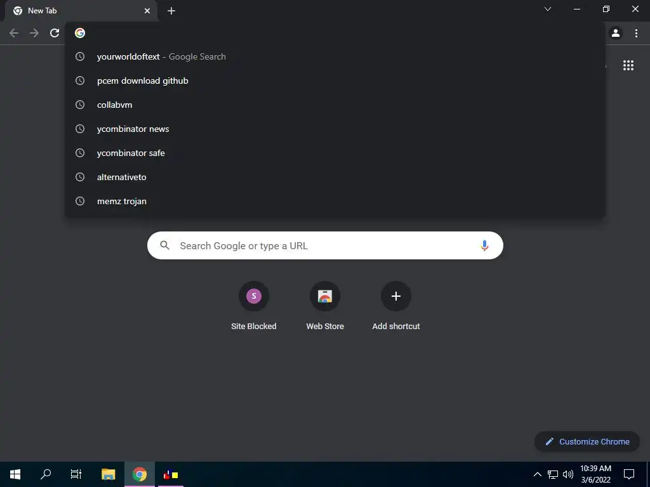
Task: Open the clock showing 10:39 AM
Action: click(595, 474)
